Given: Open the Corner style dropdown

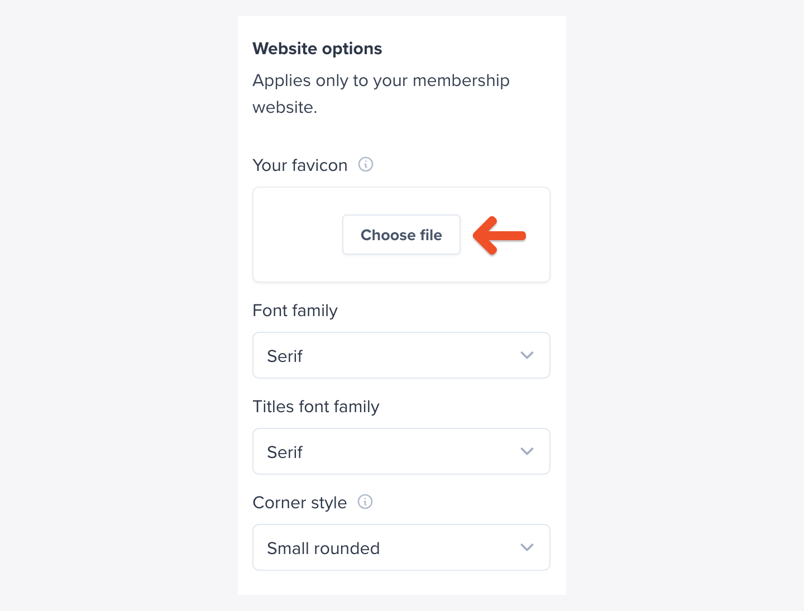Looking at the screenshot, I should click(x=401, y=547).
